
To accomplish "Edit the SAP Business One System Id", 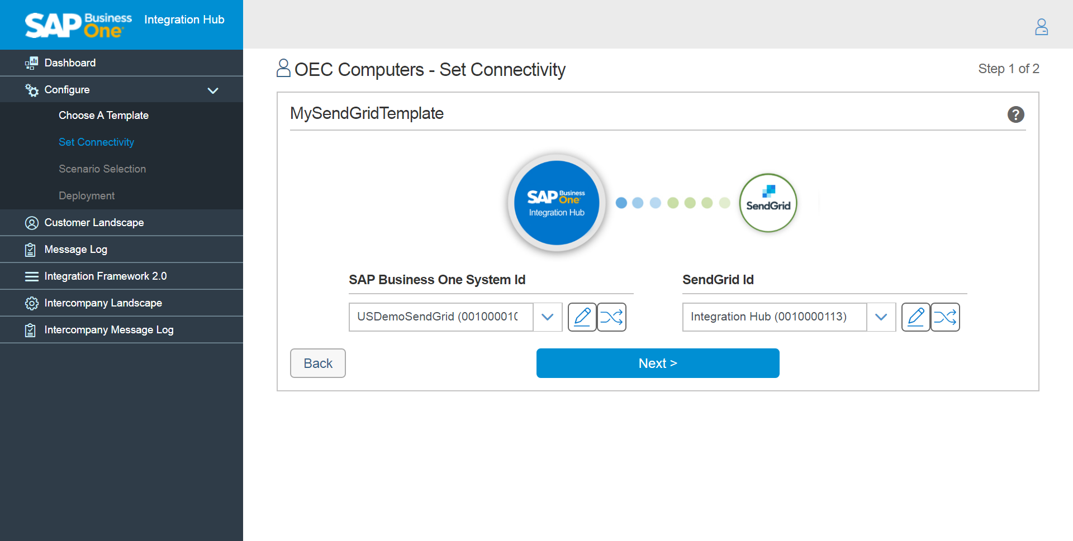I will 582,317.
